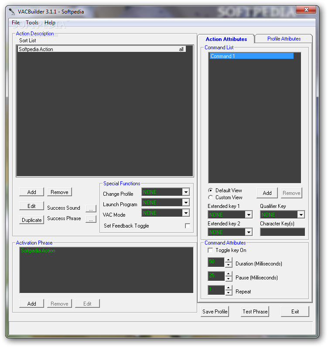
Task: Choose the Custom View radio option
Action: click(210, 197)
